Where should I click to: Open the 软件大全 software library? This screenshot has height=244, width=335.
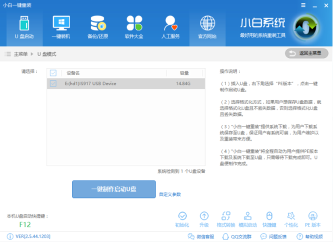point(134,27)
